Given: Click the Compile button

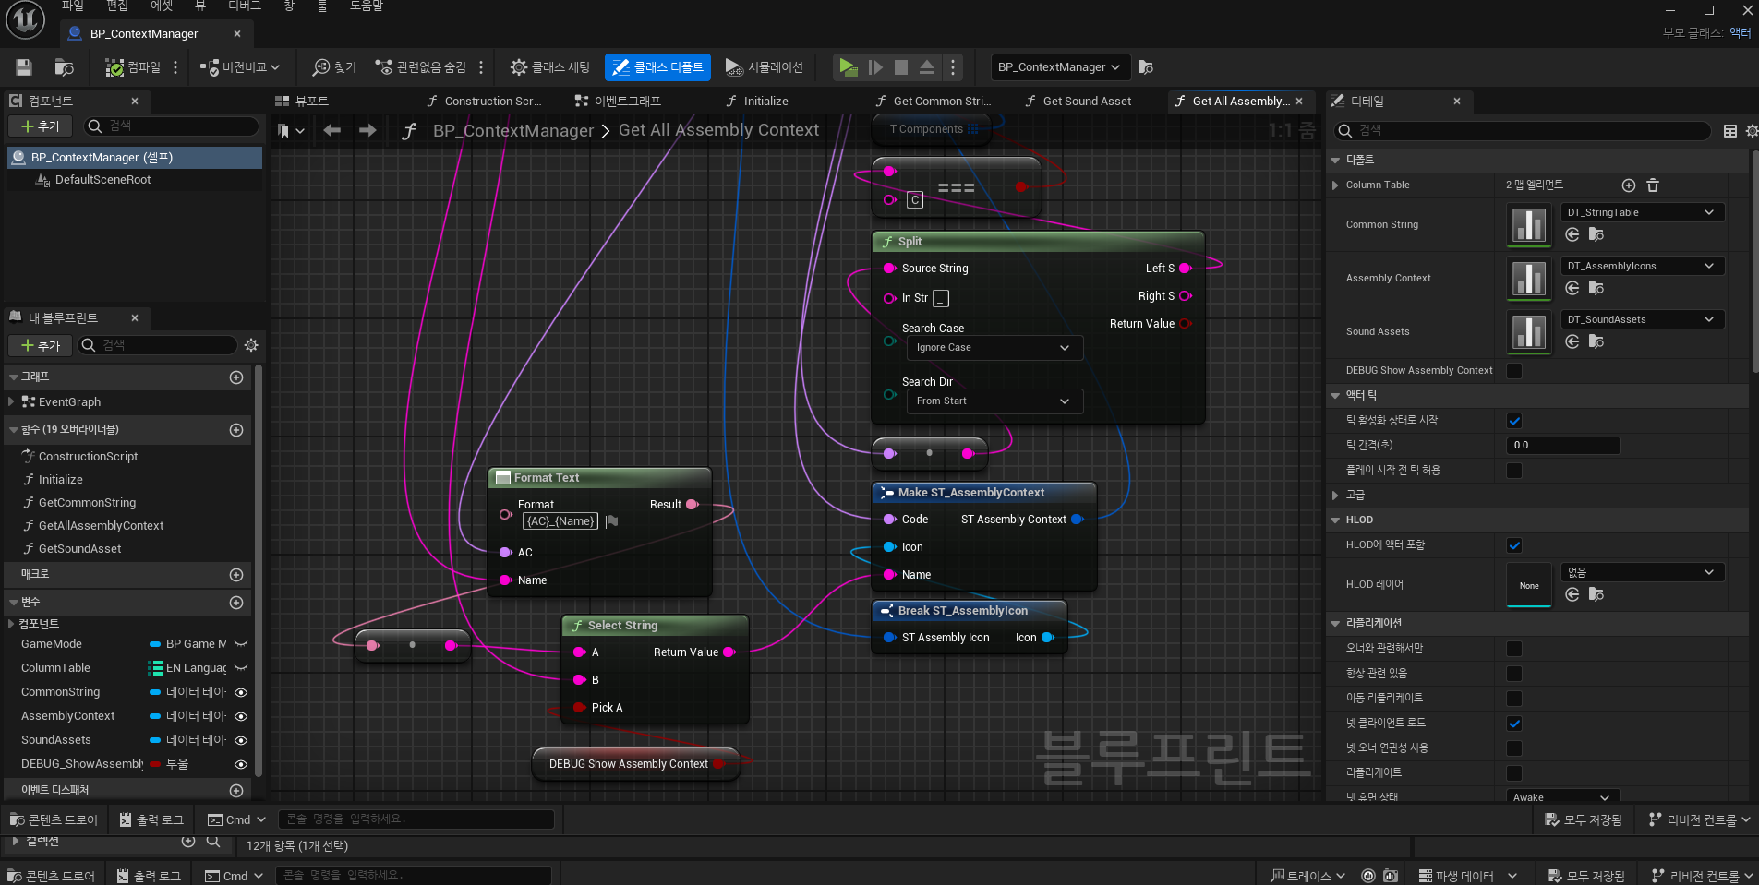Looking at the screenshot, I should pos(134,67).
